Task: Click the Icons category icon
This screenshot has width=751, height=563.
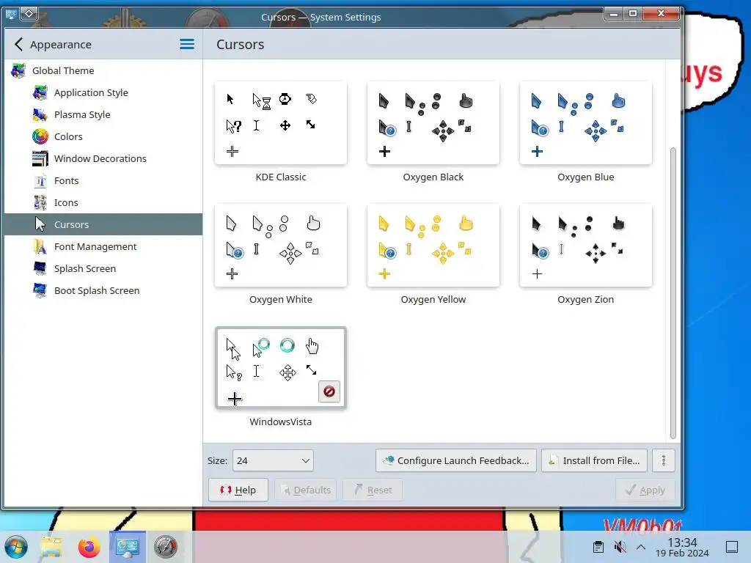Action: (40, 202)
